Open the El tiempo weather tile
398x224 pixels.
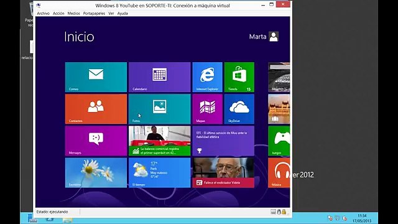[x=159, y=173]
